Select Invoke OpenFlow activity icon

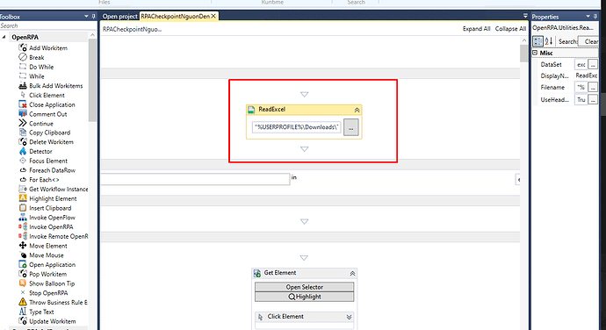[x=23, y=217]
